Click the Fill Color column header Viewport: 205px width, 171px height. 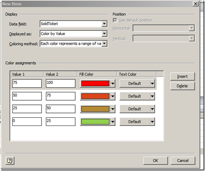97,74
